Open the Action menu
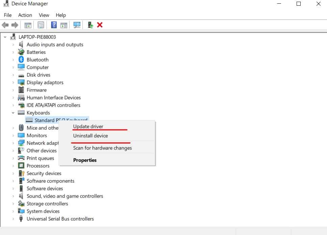The image size is (327, 235). tap(25, 15)
